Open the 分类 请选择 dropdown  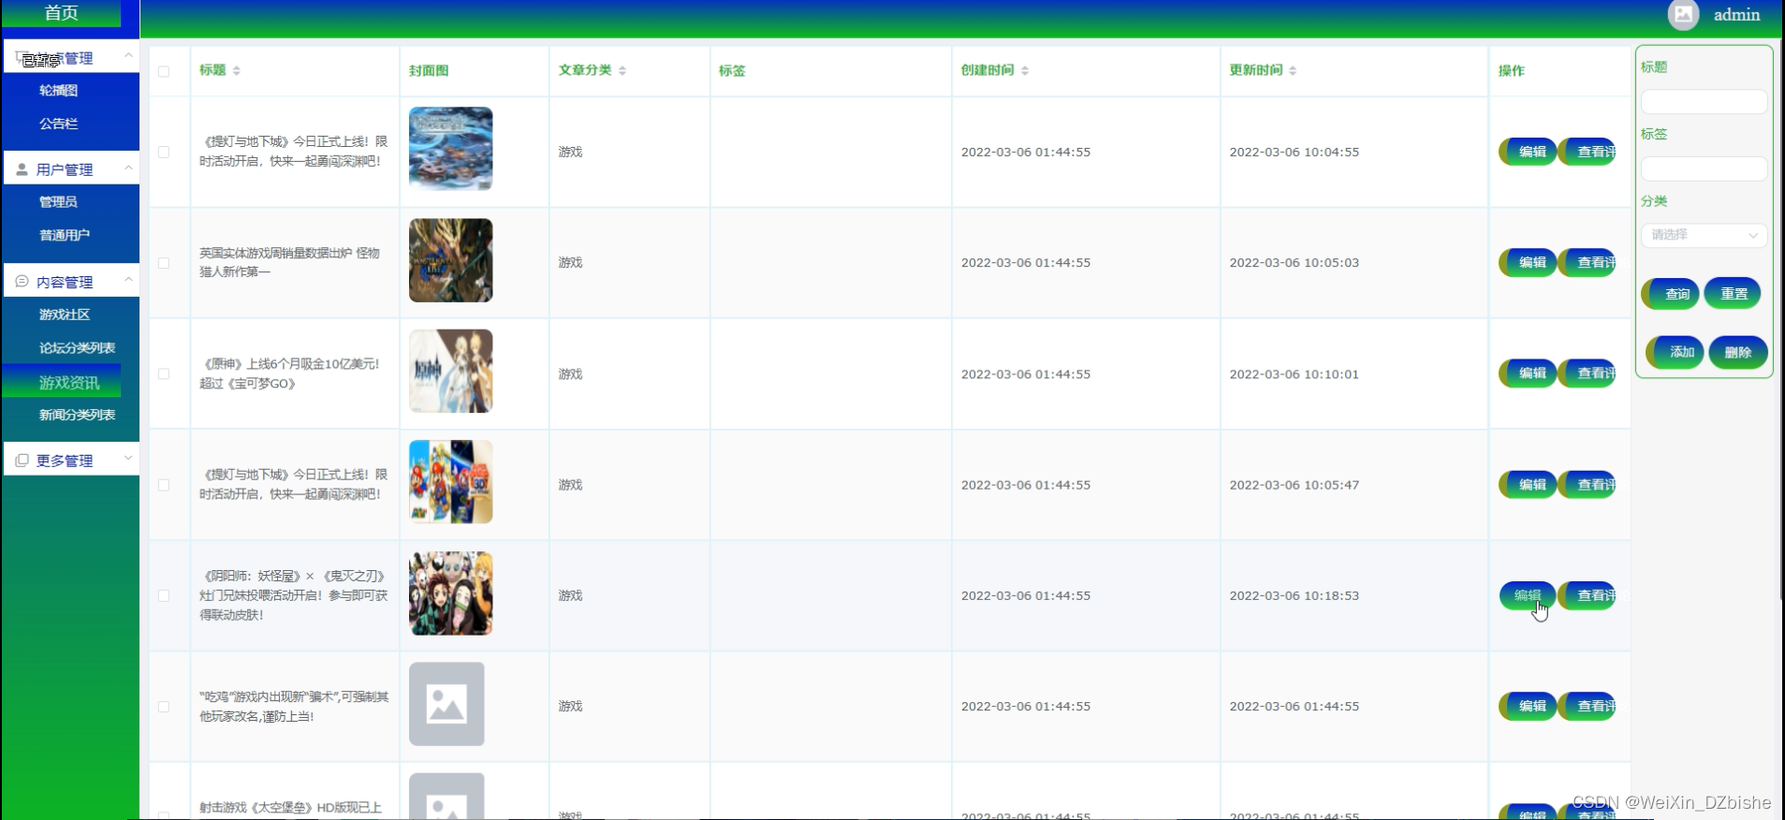pos(1704,235)
